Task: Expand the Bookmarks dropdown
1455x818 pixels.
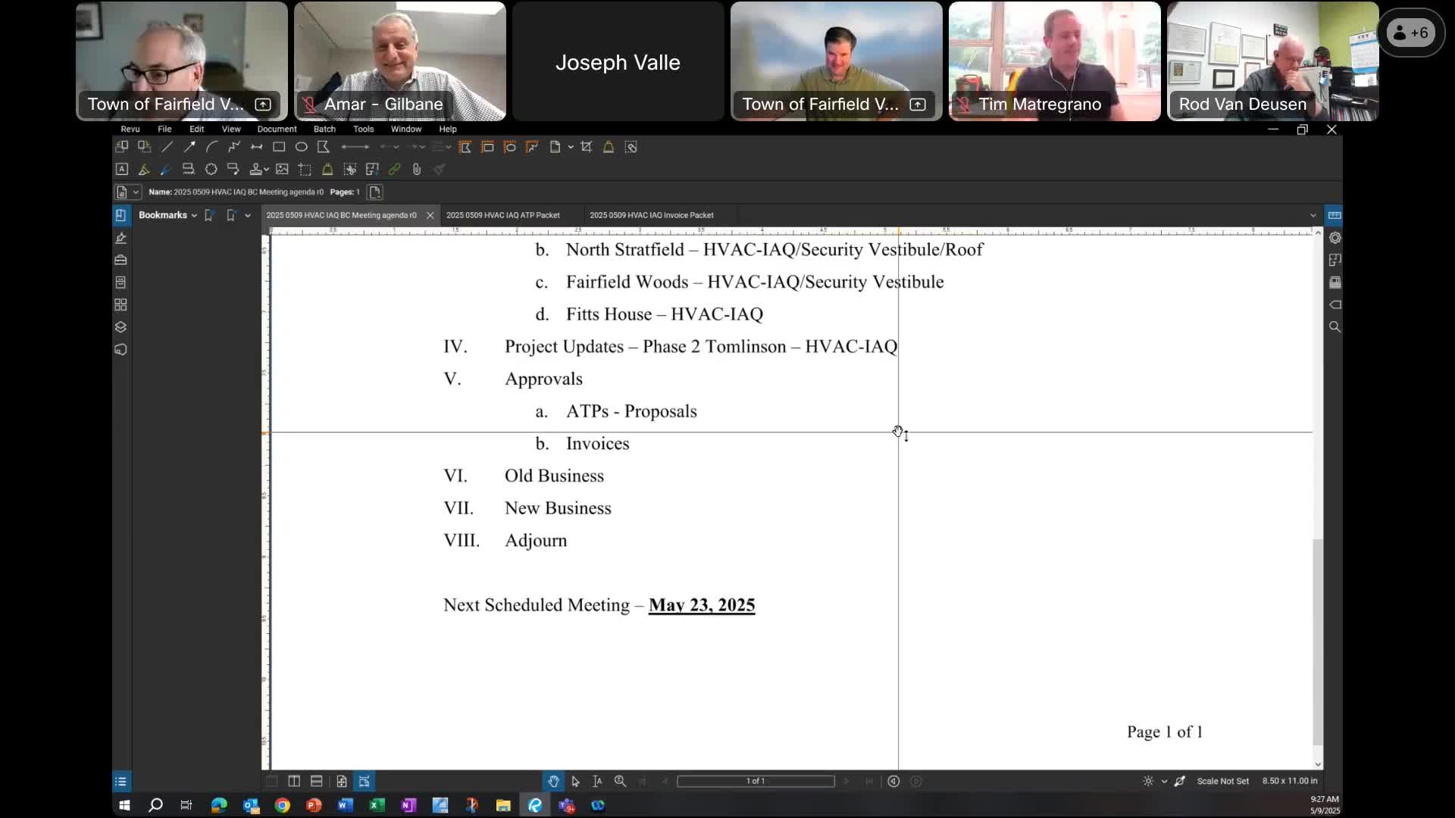Action: 192,215
